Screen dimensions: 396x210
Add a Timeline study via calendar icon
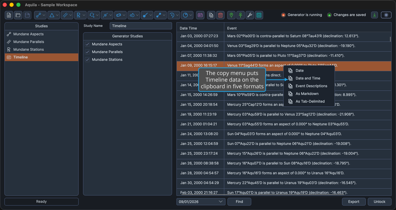point(200,15)
